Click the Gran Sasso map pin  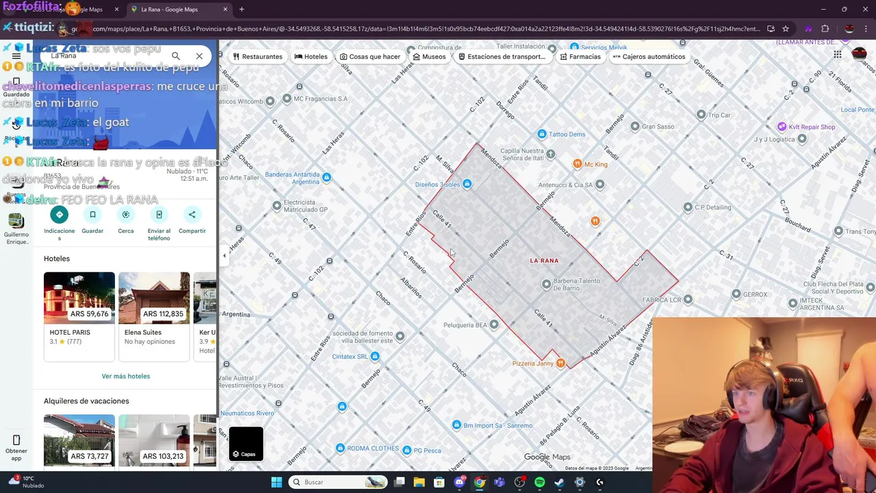[635, 127]
